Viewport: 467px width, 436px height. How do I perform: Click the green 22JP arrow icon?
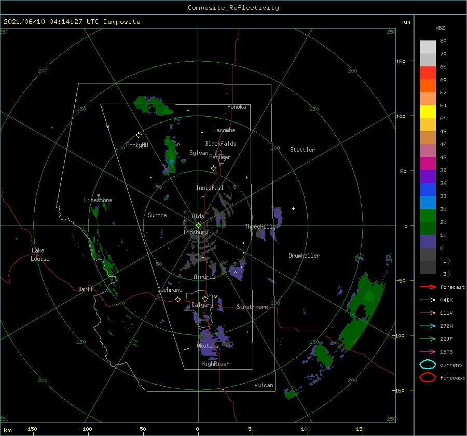[x=428, y=339]
